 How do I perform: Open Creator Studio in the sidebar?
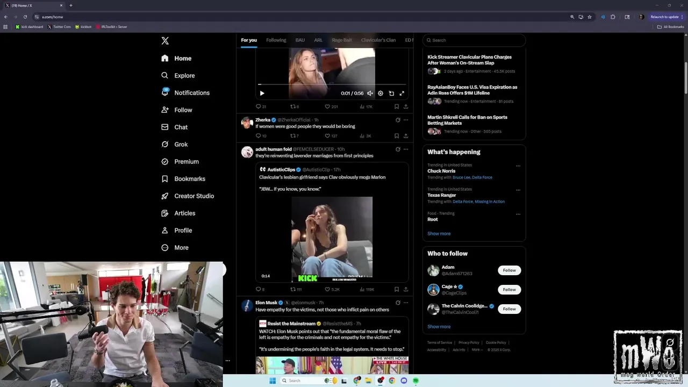point(188,196)
